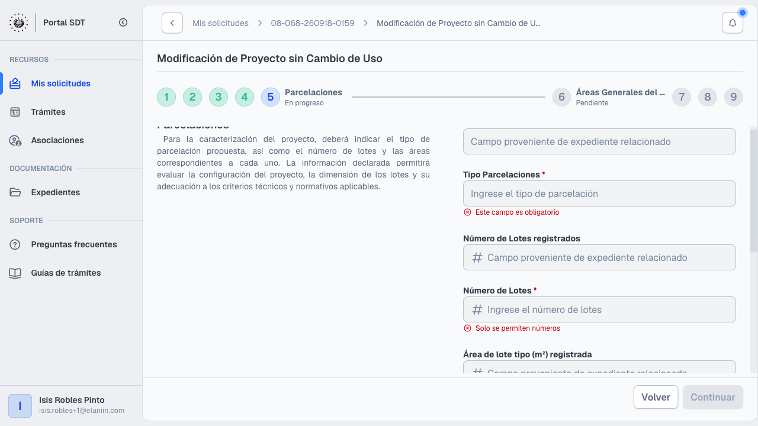Go to step 3 of the wizard
Image resolution: width=758 pixels, height=426 pixels.
[x=219, y=97]
